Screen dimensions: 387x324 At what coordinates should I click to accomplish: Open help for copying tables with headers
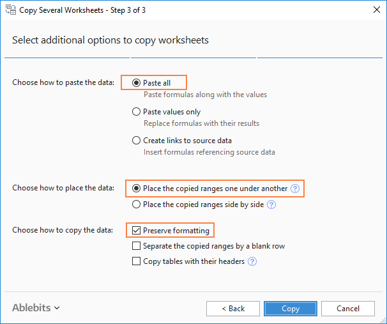pyautogui.click(x=252, y=261)
